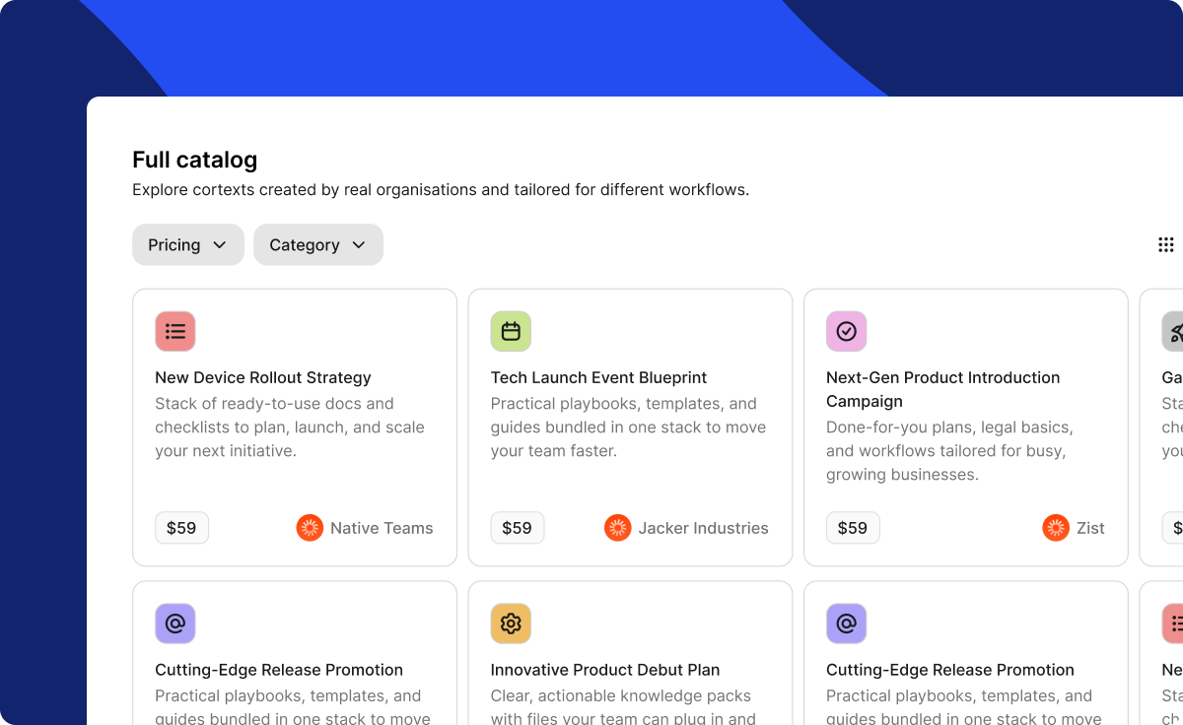Image resolution: width=1183 pixels, height=725 pixels.
Task: Click the $59 price on Zist card
Action: [x=852, y=528]
